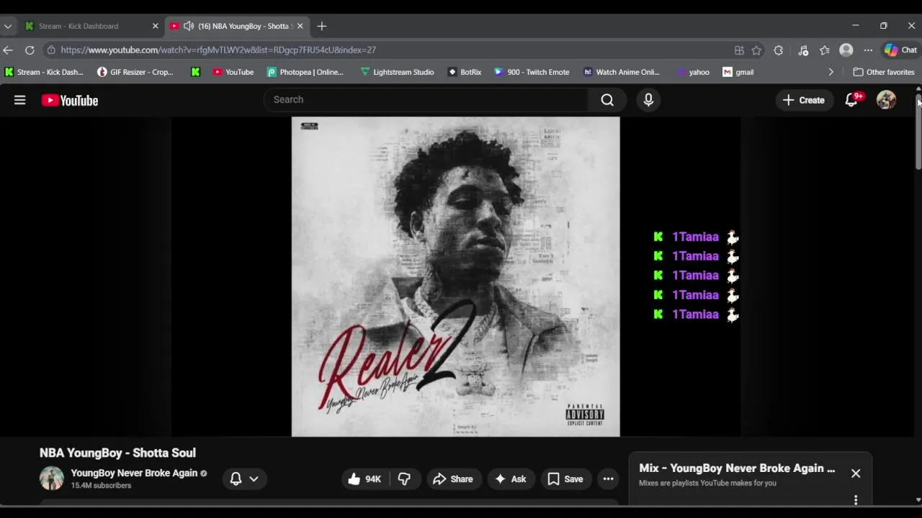Open the favorites list toolbar icon
Screen dimensions: 922x518
pos(825,50)
